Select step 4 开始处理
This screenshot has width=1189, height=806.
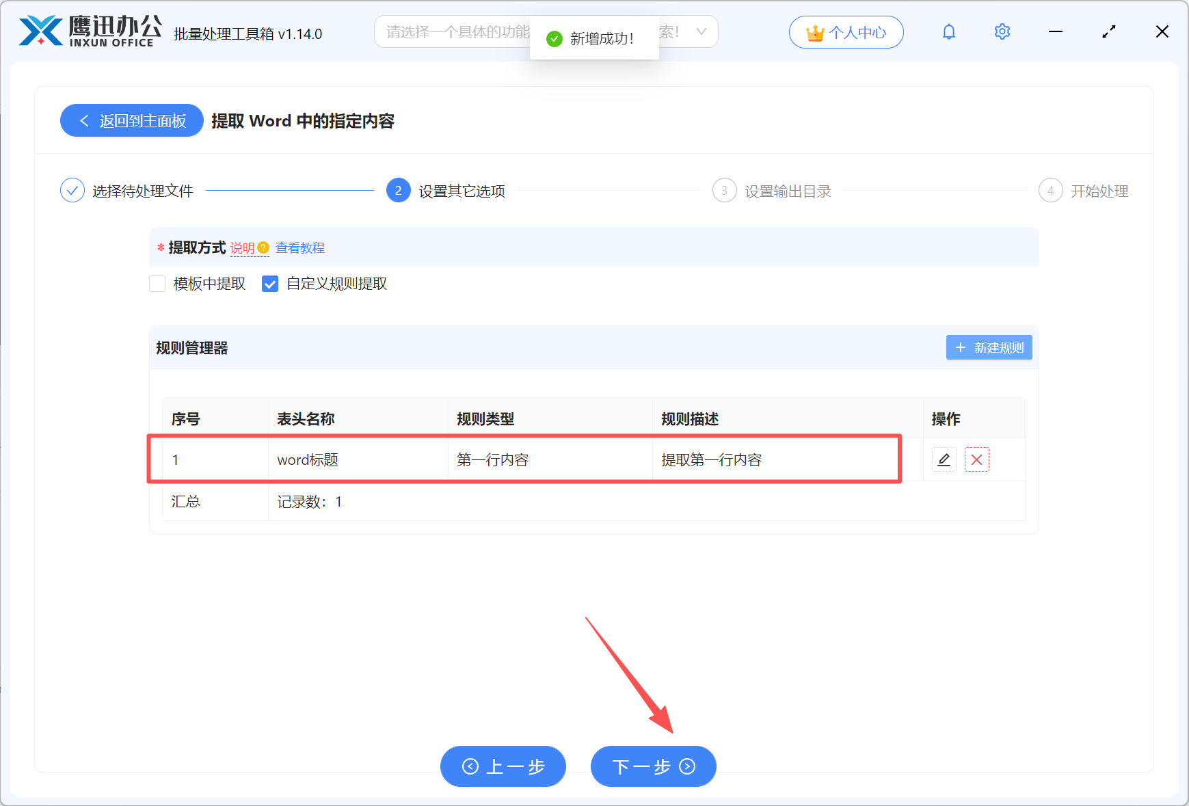tap(1050, 190)
